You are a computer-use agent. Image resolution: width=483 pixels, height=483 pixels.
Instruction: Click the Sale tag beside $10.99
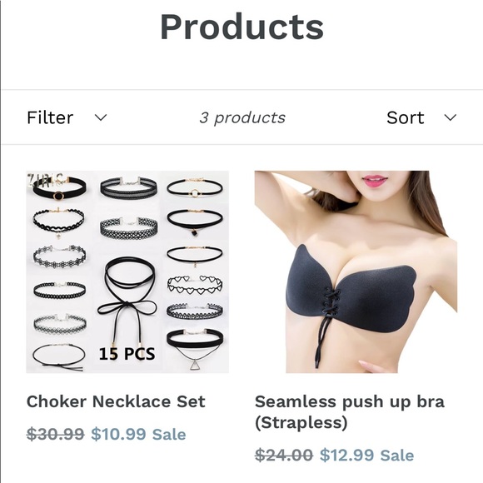pos(169,435)
